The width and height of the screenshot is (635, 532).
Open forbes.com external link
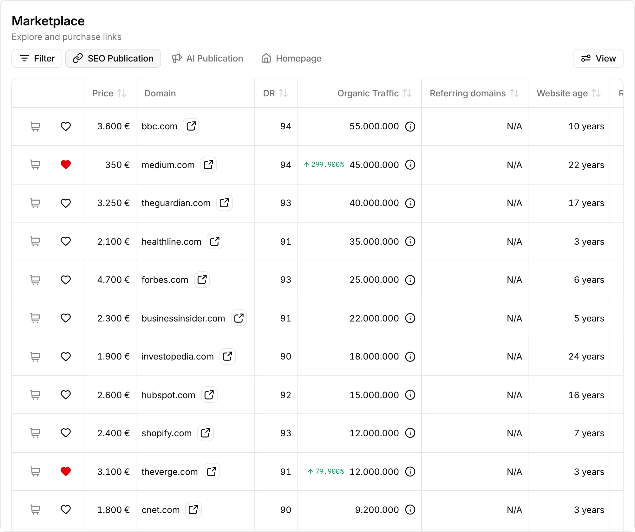(x=202, y=280)
